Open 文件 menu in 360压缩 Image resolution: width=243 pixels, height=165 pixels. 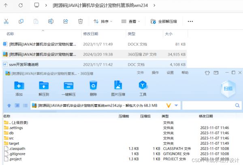[x=141, y=73]
